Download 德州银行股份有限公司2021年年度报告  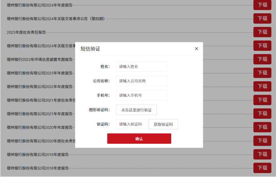coord(262,113)
